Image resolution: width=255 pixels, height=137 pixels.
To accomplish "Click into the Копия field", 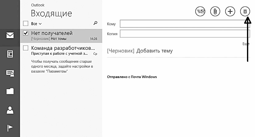I will 185,34.
